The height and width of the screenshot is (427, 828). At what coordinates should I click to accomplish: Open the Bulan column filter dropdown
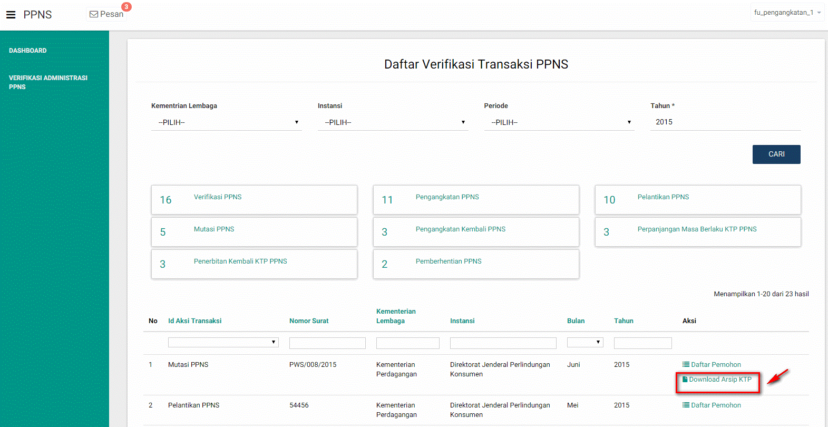pyautogui.click(x=585, y=342)
